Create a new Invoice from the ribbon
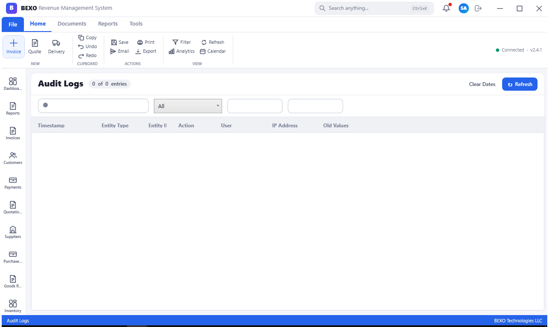 pos(14,47)
